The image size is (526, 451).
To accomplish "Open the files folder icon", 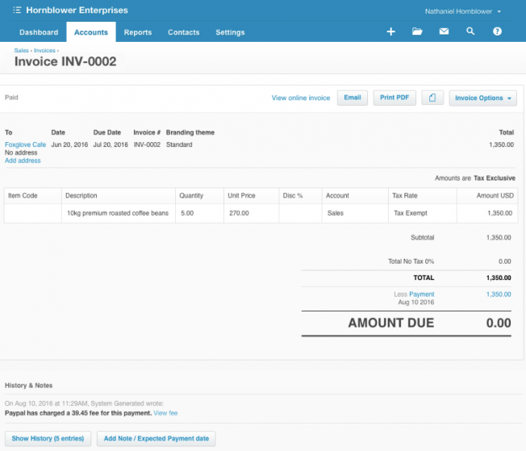I will (417, 31).
